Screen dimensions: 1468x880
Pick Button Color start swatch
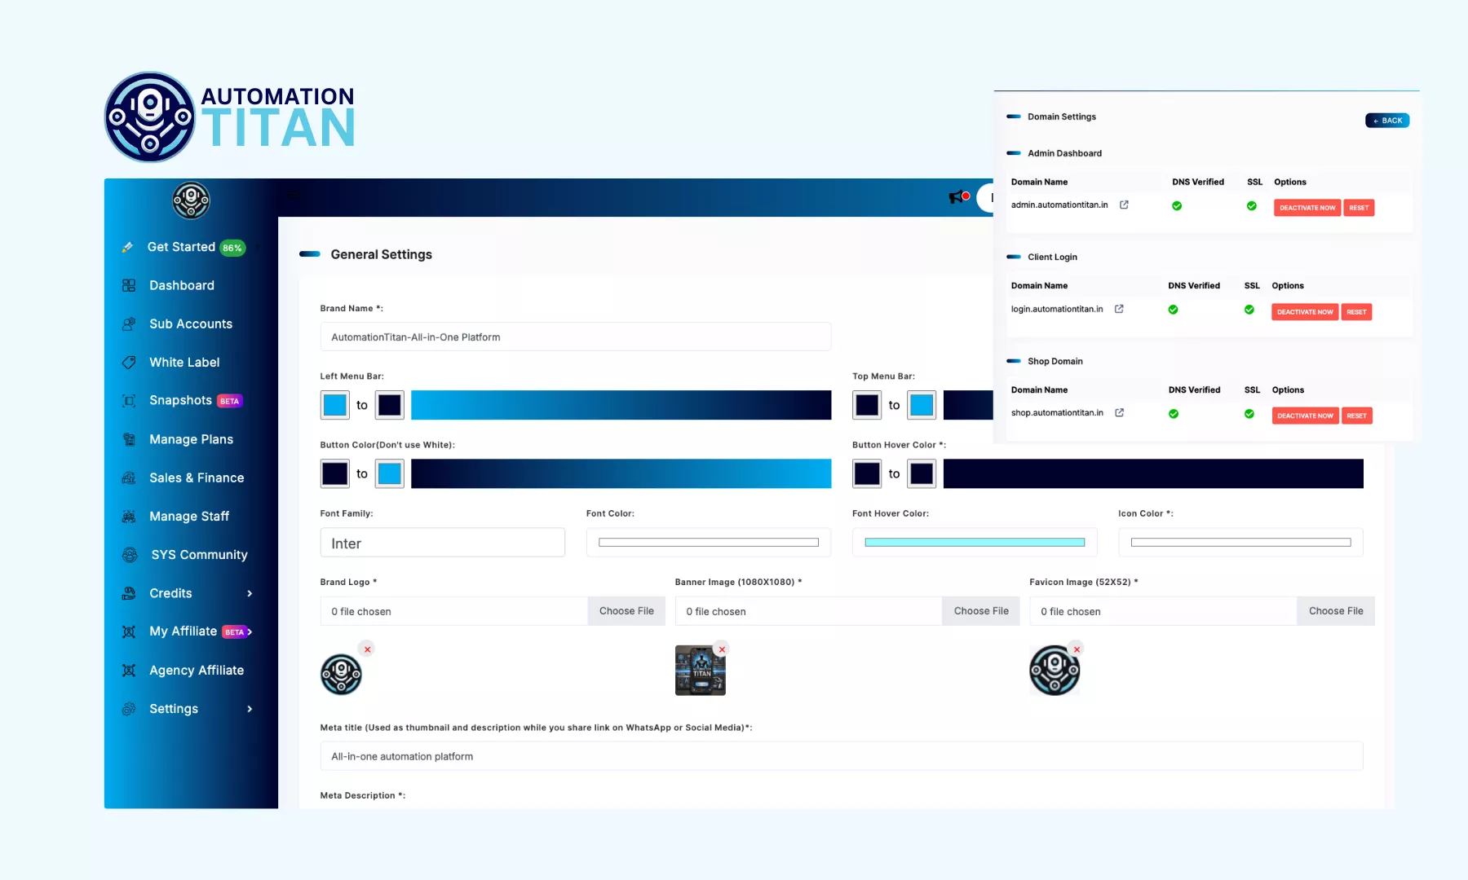point(335,473)
